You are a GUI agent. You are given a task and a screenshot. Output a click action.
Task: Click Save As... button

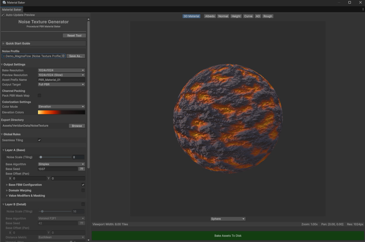pos(76,56)
